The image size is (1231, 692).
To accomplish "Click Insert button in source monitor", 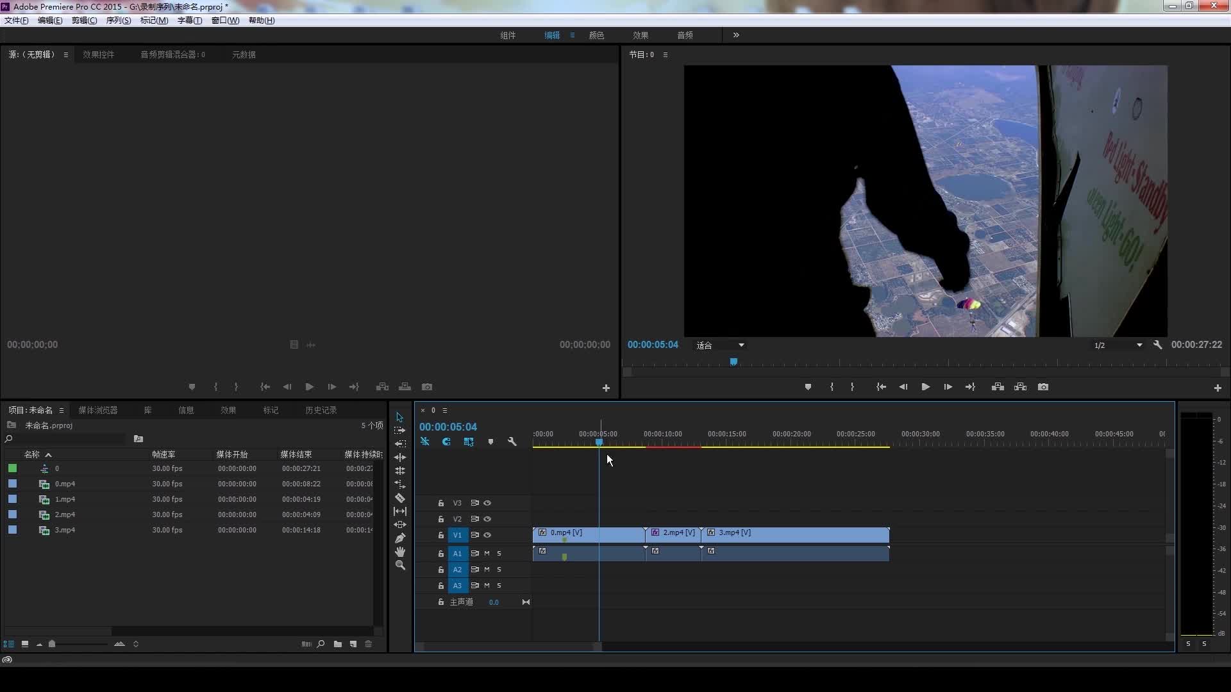I will 382,387.
